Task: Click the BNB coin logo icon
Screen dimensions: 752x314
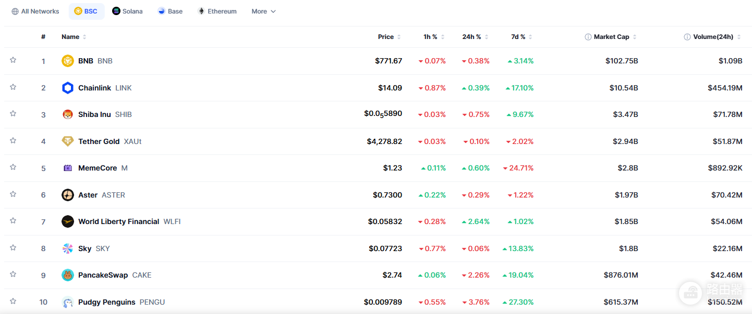Action: click(68, 61)
